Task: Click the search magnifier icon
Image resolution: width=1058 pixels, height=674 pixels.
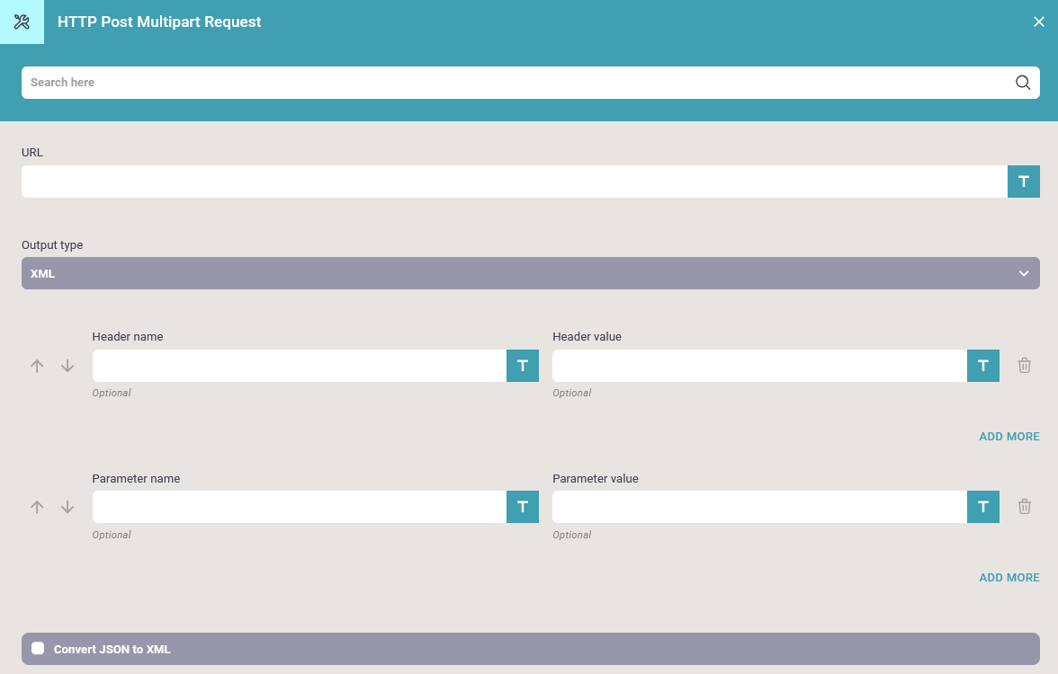Action: 1023,83
